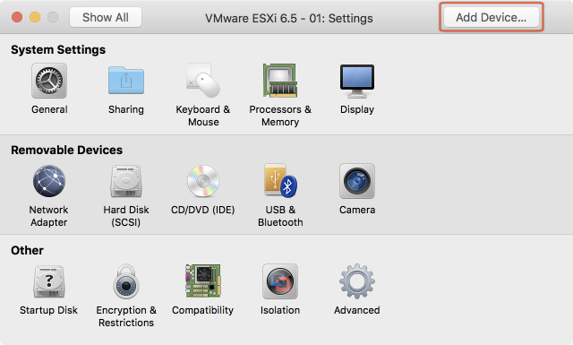The image size is (573, 345).
Task: Close the Settings window with red button
Action: [17, 17]
